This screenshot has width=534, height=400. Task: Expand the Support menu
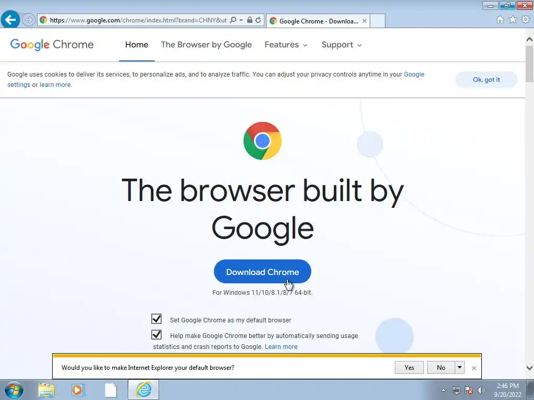click(x=342, y=45)
